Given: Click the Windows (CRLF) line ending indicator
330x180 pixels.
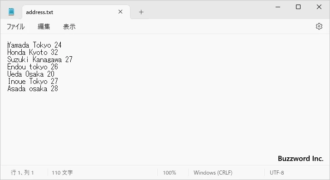Looking at the screenshot, I should click(x=213, y=173).
